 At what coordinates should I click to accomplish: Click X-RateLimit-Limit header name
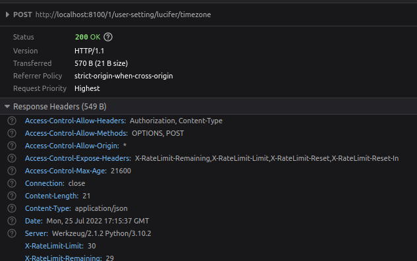54,246
